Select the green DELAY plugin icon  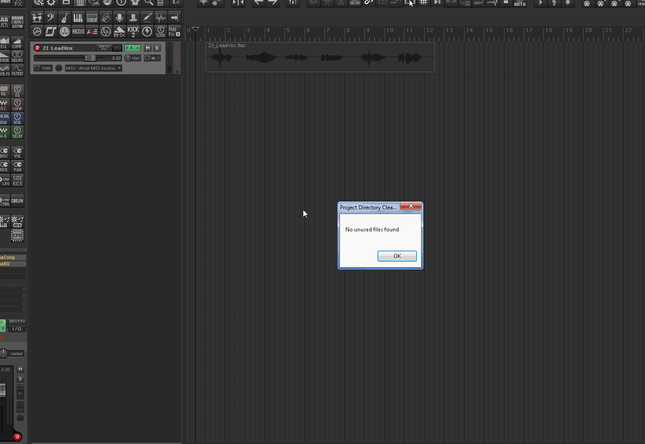pos(17,132)
